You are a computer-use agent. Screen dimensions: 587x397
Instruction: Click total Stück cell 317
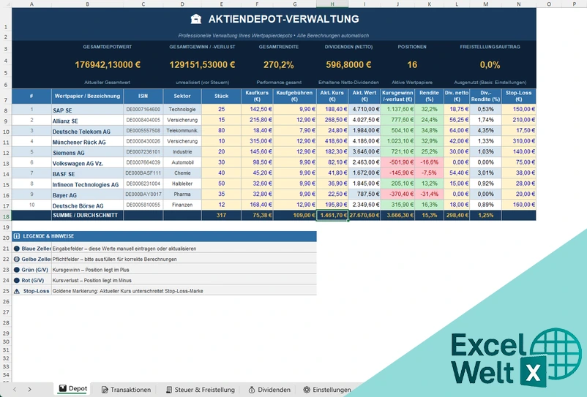tap(221, 216)
